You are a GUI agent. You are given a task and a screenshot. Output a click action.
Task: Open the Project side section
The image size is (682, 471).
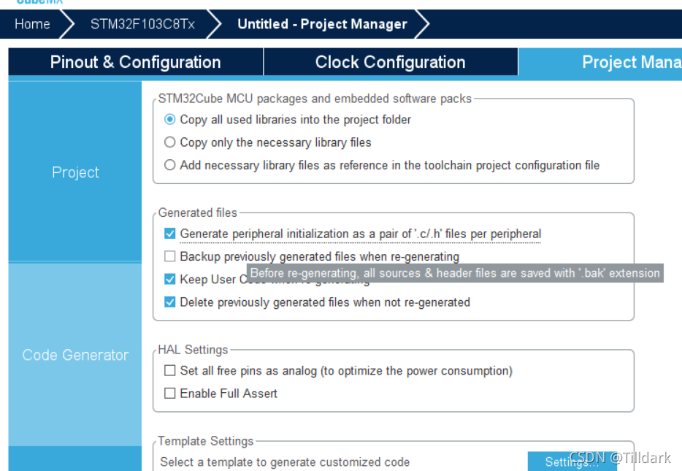tap(75, 172)
